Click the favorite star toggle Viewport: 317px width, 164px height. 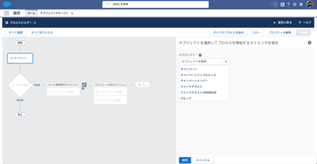[x=271, y=4]
